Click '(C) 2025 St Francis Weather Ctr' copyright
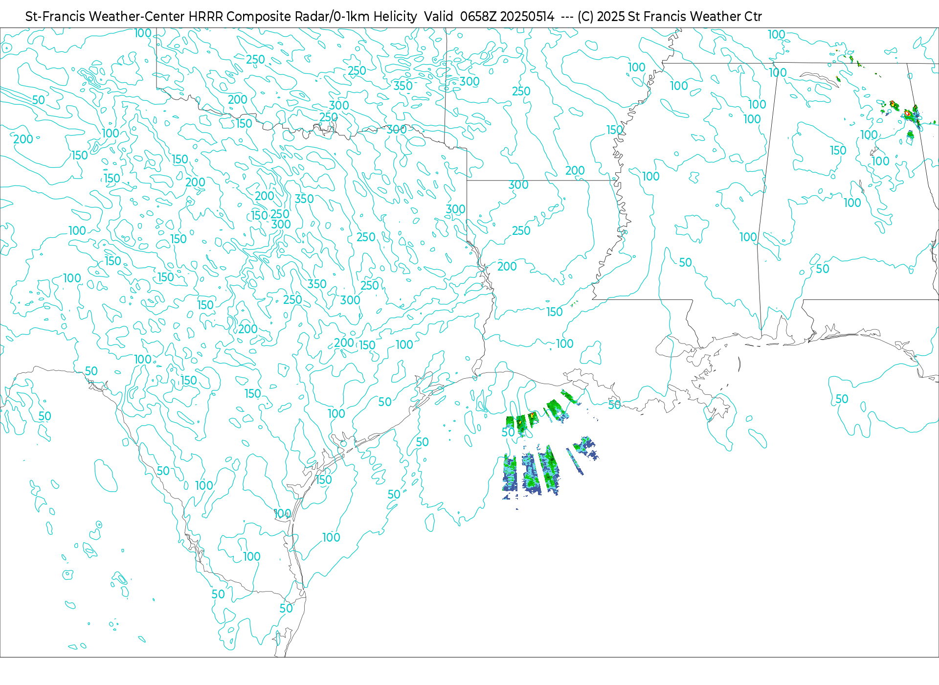Viewport: 939px width, 685px height. [x=670, y=17]
